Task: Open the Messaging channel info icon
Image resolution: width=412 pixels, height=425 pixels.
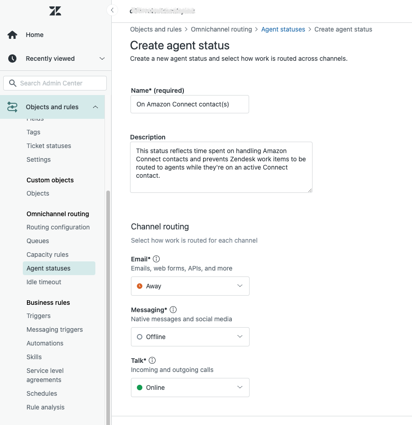Action: coord(173,309)
